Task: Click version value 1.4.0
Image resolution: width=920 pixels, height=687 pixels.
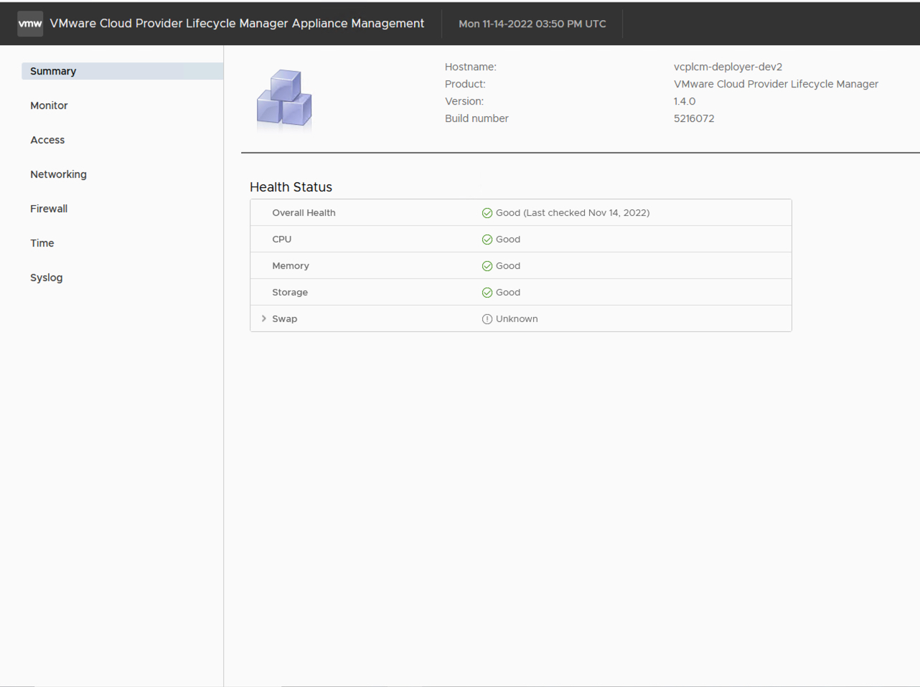Action: pyautogui.click(x=685, y=101)
